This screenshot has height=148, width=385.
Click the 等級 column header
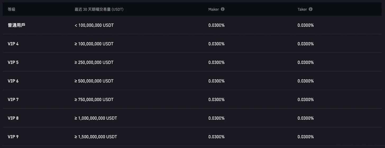[12, 9]
